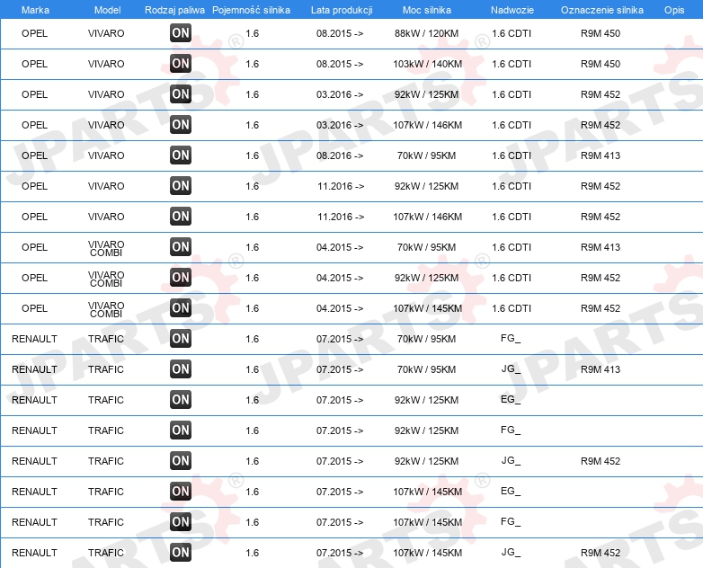This screenshot has width=703, height=568.
Task: Click '08.2016 ->' production date cell
Action: click(x=340, y=155)
